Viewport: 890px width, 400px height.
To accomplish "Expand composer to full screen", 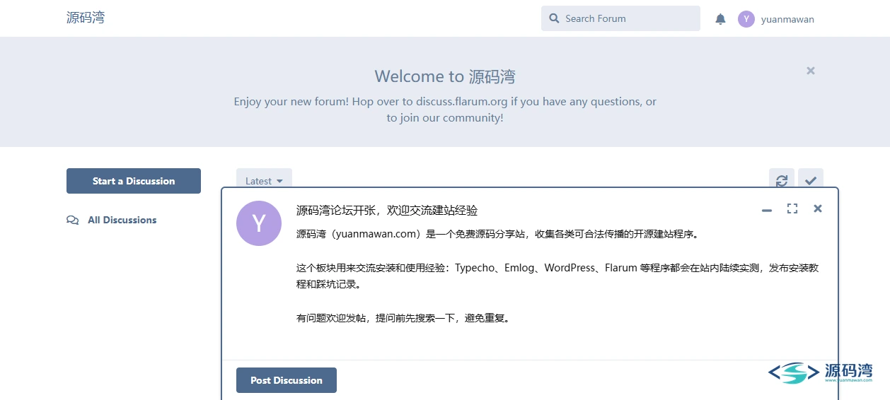I will [x=792, y=208].
